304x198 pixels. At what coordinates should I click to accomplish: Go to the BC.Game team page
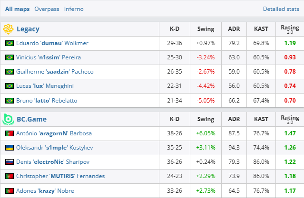coord(32,119)
